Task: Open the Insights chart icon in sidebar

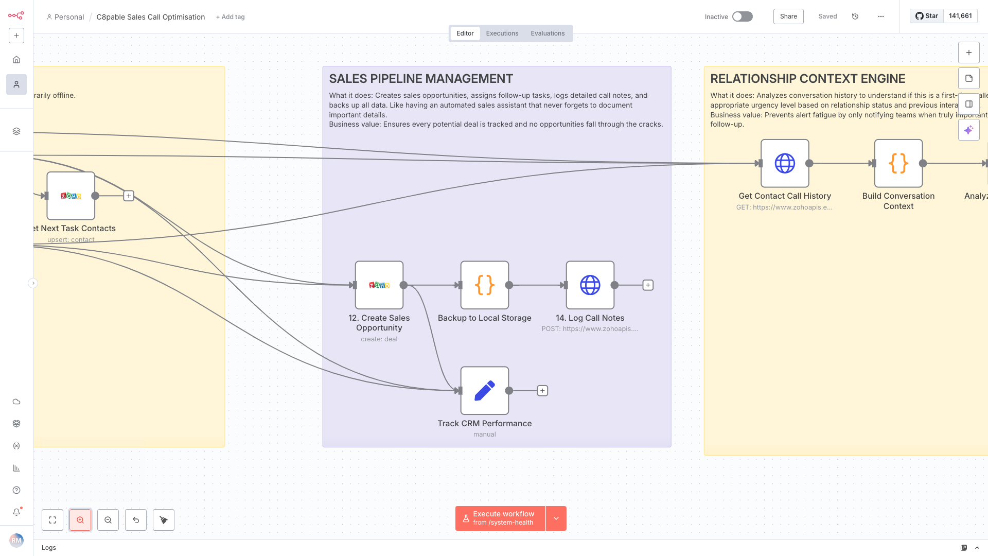Action: click(16, 468)
